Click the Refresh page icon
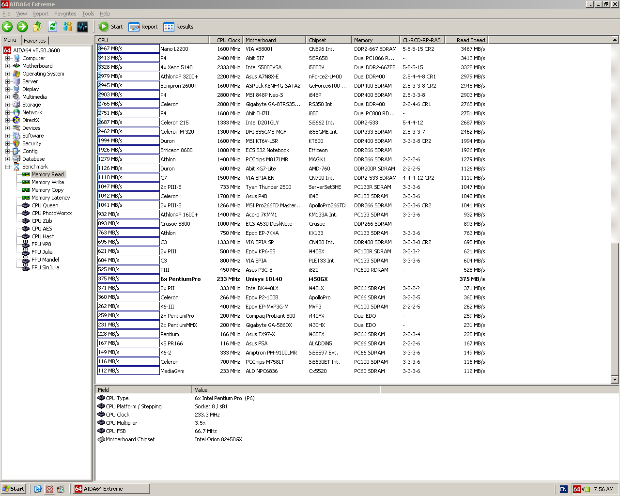 (52, 27)
